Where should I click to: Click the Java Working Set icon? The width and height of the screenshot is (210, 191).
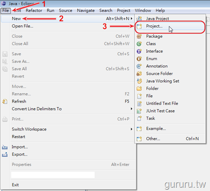click(x=139, y=81)
